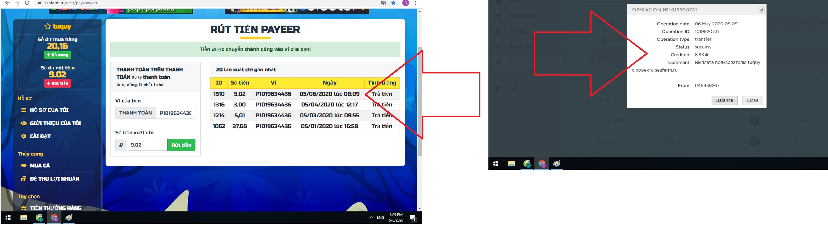Click the Ngày column header
This screenshot has width=828, height=237.
click(329, 83)
